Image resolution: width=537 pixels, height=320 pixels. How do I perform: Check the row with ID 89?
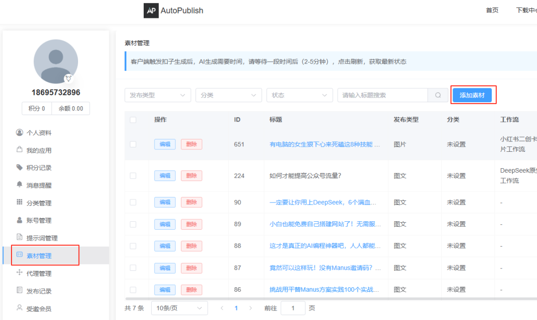(x=133, y=224)
